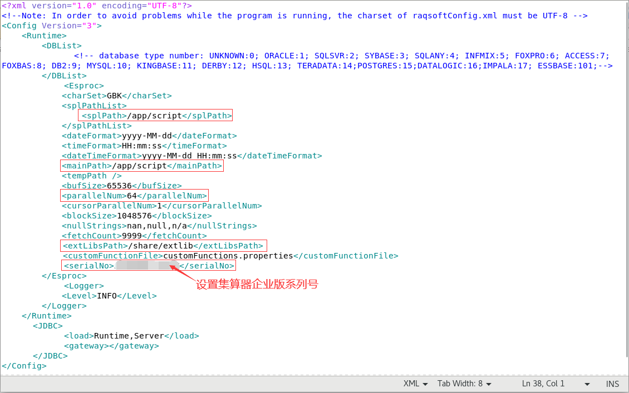Click the Config Version="3" opening tag
Viewport: 629px width, 393px height.
pyautogui.click(x=52, y=26)
